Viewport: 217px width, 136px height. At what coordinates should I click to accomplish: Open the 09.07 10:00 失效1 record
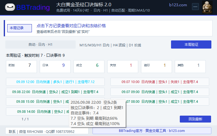160,82
